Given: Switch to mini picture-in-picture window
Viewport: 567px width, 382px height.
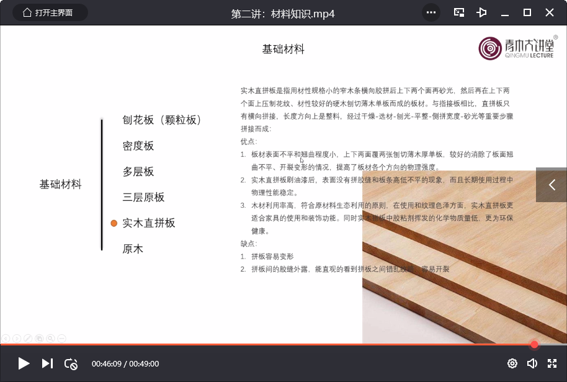Looking at the screenshot, I should (x=459, y=12).
